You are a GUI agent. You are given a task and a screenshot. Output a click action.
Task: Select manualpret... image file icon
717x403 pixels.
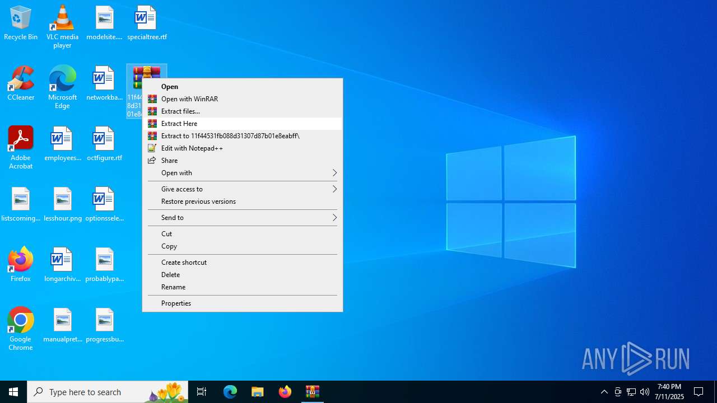[x=62, y=326]
